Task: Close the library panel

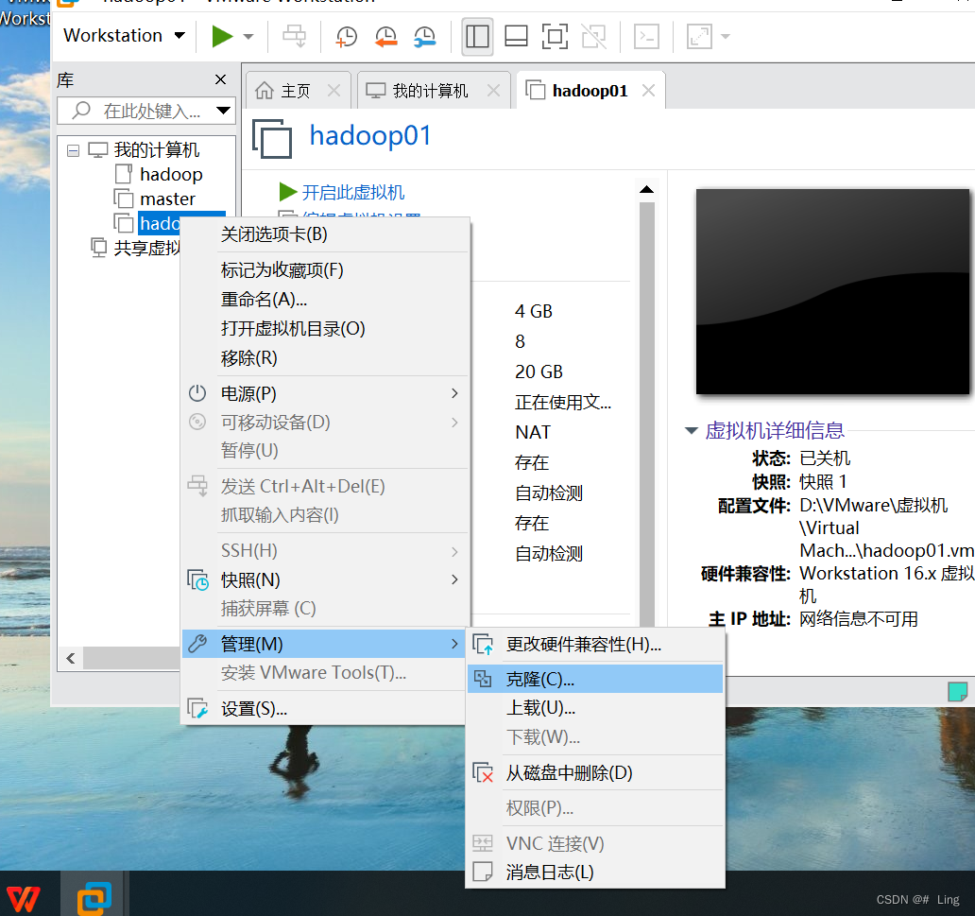Action: click(220, 79)
